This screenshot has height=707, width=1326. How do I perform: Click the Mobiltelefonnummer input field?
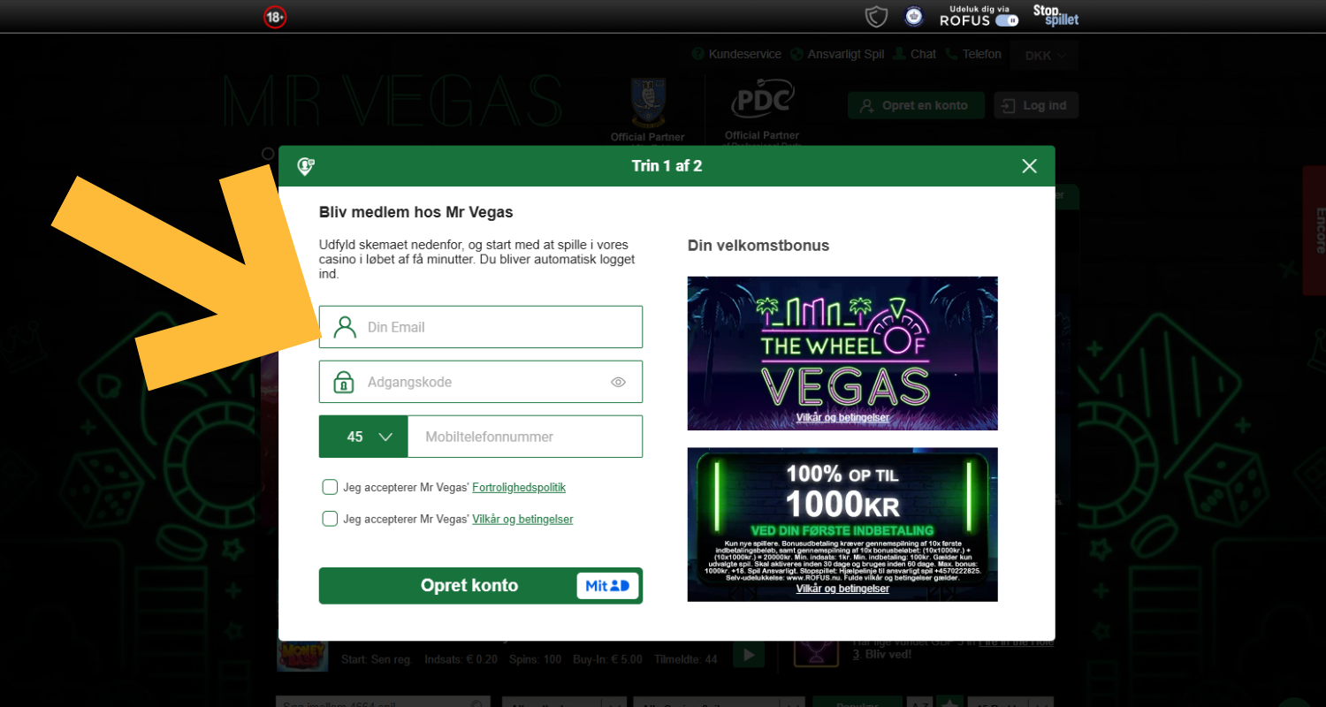click(x=525, y=437)
